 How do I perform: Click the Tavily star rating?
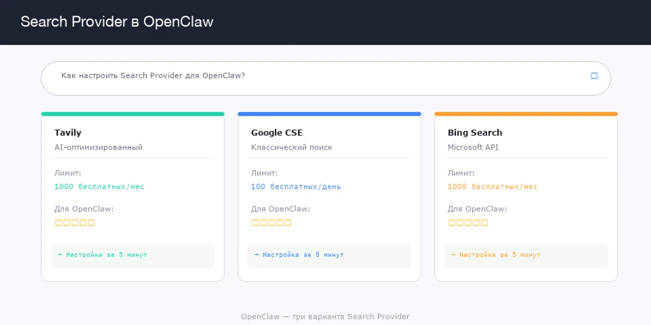point(75,222)
